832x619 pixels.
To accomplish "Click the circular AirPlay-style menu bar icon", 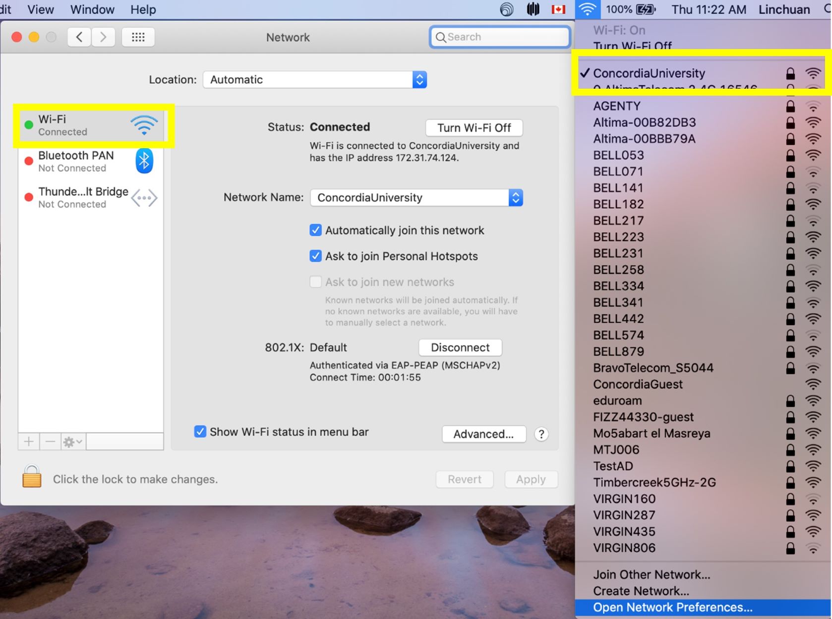I will 507,9.
